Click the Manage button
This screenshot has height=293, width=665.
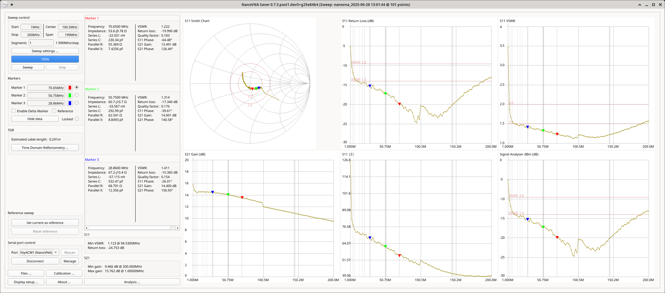tap(70, 261)
